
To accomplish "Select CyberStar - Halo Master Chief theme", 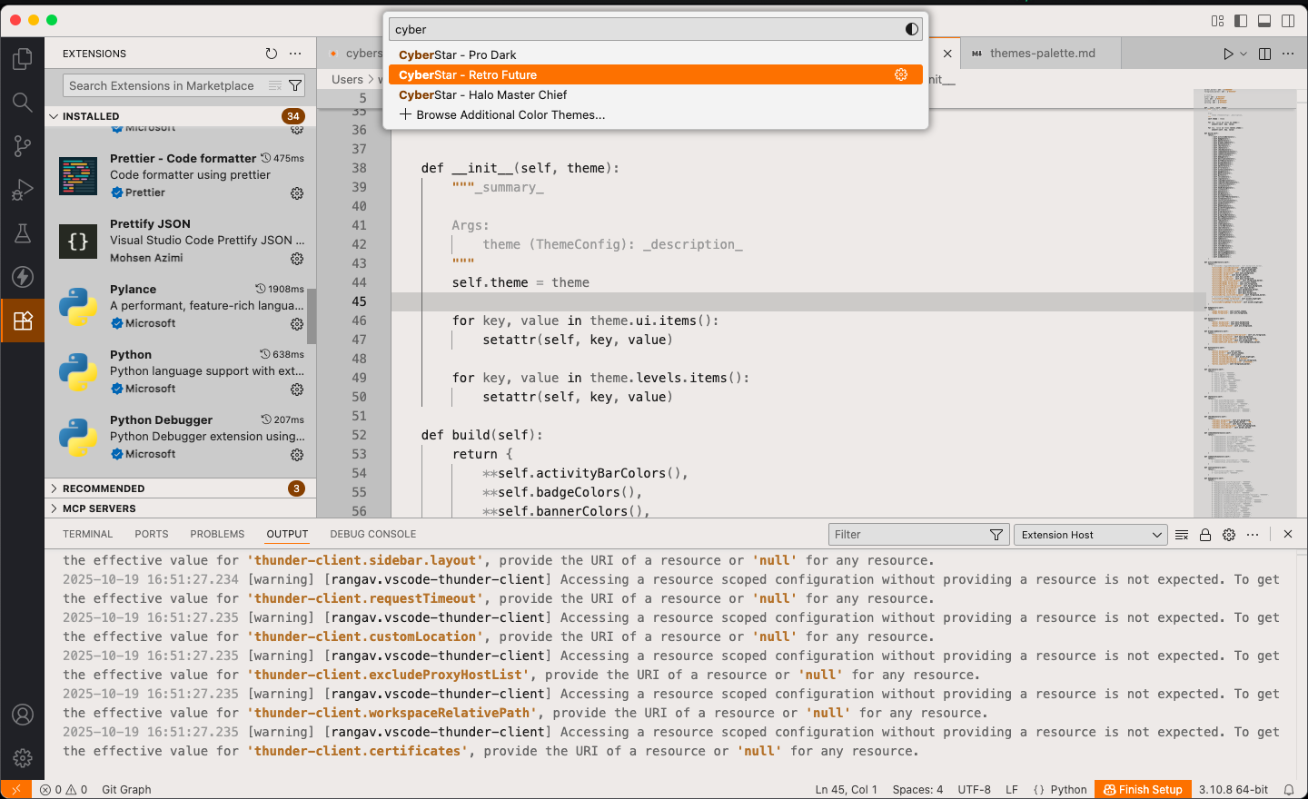I will pos(655,94).
